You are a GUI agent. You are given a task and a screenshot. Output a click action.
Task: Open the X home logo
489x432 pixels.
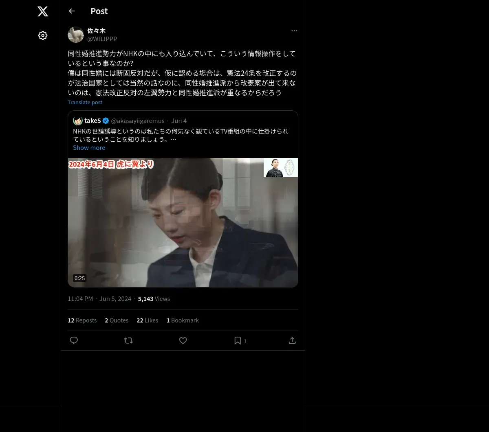tap(43, 11)
